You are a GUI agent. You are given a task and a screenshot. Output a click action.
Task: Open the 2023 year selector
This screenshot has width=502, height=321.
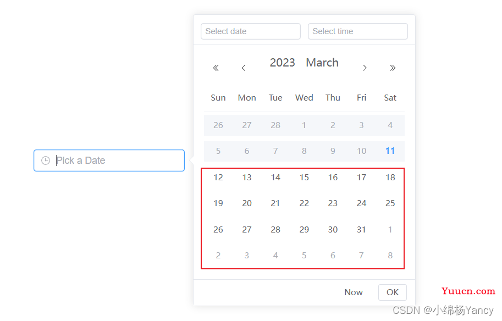[282, 63]
